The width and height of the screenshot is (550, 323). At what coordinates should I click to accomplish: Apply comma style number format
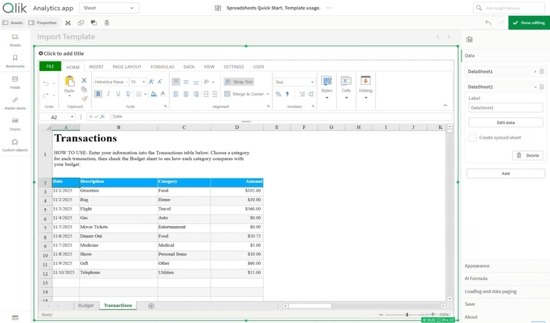(x=287, y=94)
